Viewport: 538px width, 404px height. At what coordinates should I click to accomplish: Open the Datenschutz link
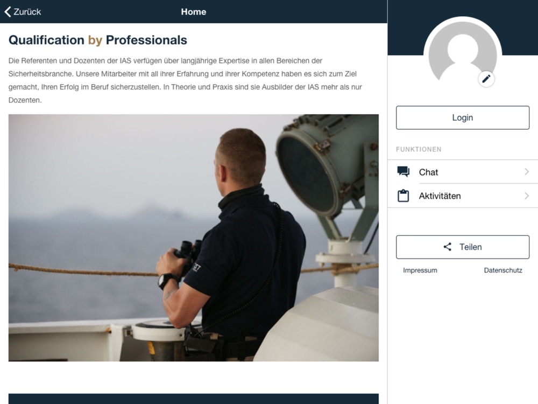503,270
